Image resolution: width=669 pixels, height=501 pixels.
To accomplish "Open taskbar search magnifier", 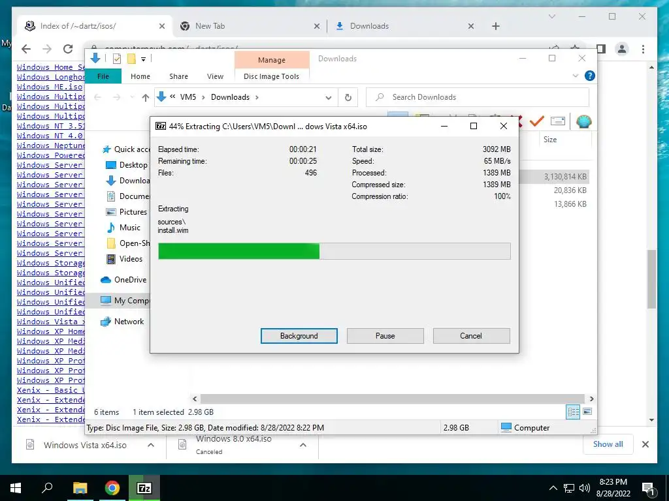I will [x=47, y=488].
